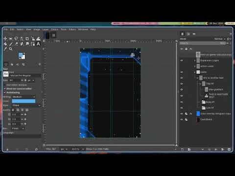
Task: Open the Box Fixed dropdown
Action: pyautogui.click(x=18, y=129)
